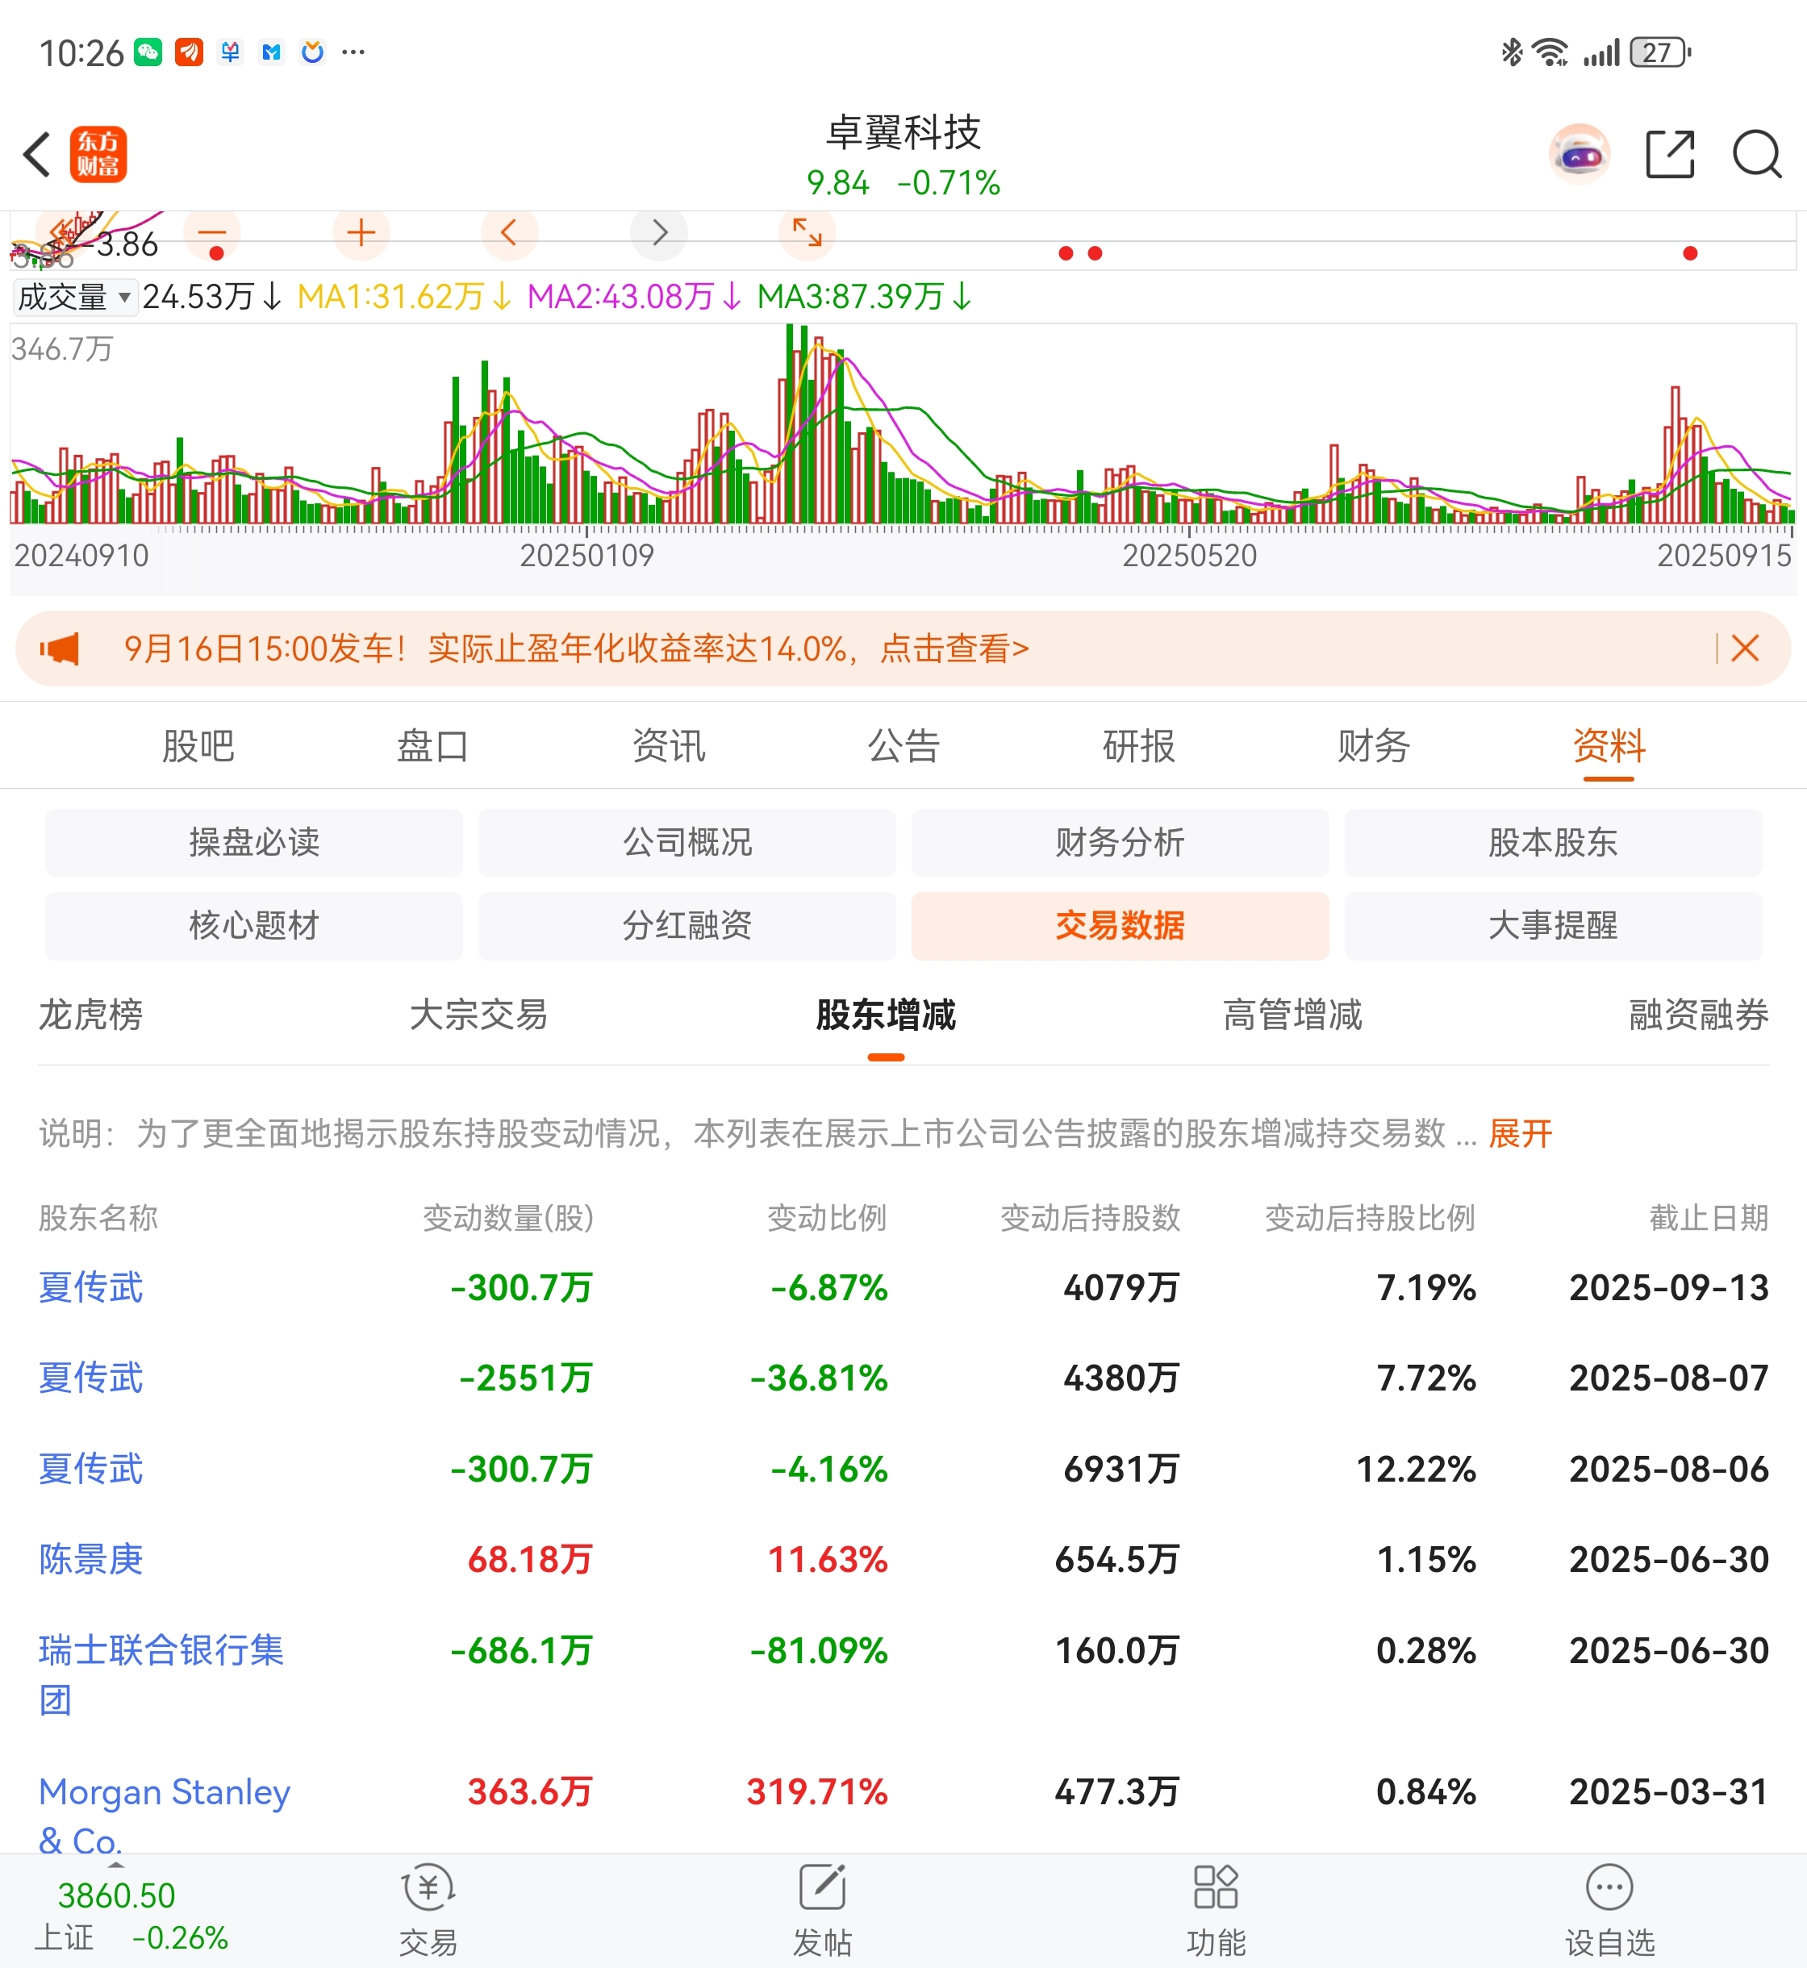Tap the 20250520 chart date marker

(1189, 555)
